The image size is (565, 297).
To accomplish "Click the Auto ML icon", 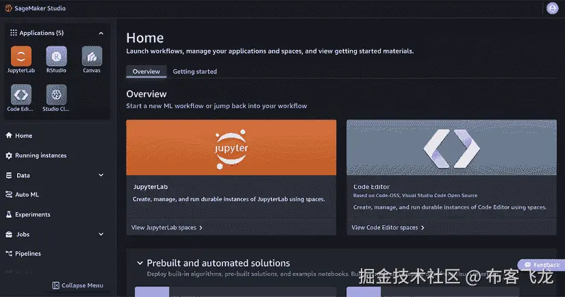I will tap(9, 194).
